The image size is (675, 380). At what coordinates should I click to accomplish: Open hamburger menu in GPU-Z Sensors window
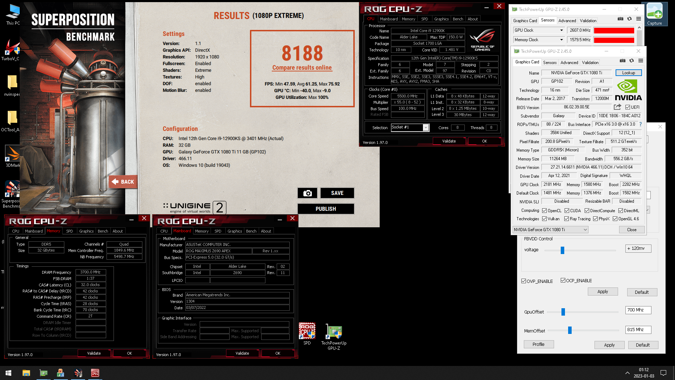638,19
